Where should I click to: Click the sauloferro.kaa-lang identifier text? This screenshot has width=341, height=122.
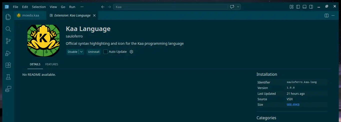302,82
